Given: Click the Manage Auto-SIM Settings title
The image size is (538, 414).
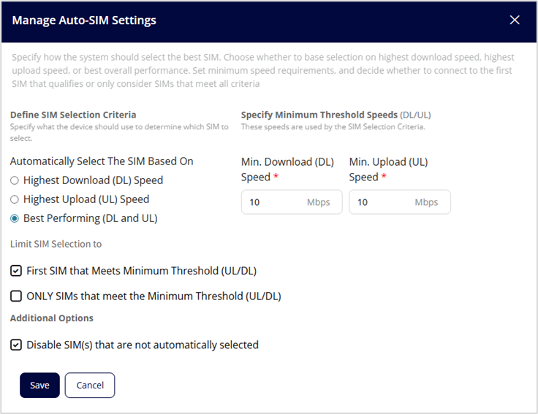Looking at the screenshot, I should pos(84,20).
